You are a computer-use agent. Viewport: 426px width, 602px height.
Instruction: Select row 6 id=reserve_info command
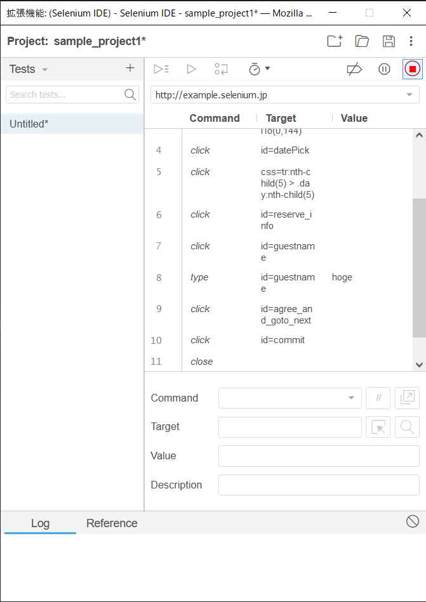(279, 220)
